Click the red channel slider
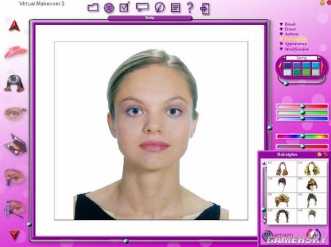The image size is (331, 247). pyautogui.click(x=303, y=107)
